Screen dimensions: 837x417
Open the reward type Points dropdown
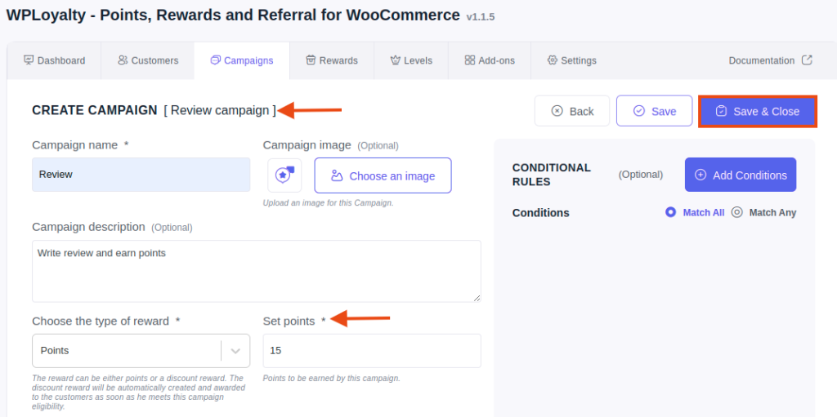click(141, 351)
